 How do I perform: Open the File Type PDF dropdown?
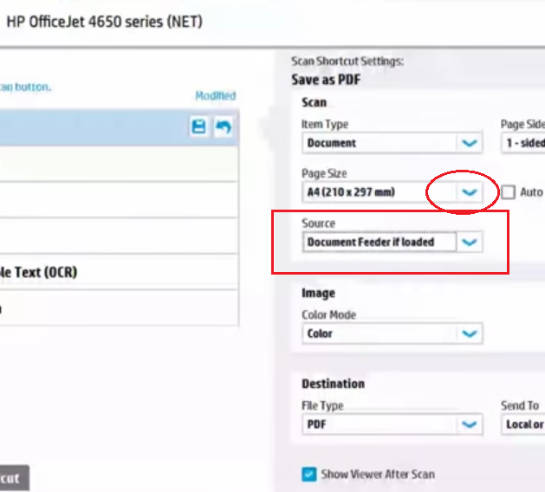[469, 424]
